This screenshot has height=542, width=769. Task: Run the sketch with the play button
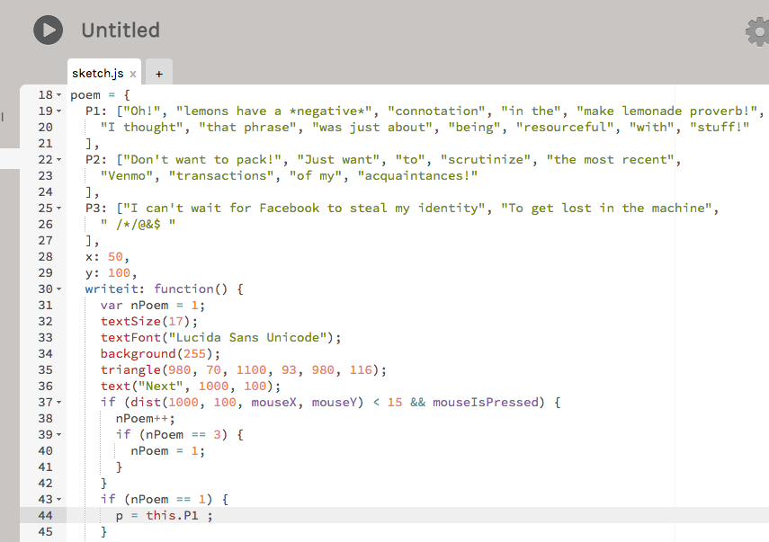[49, 30]
